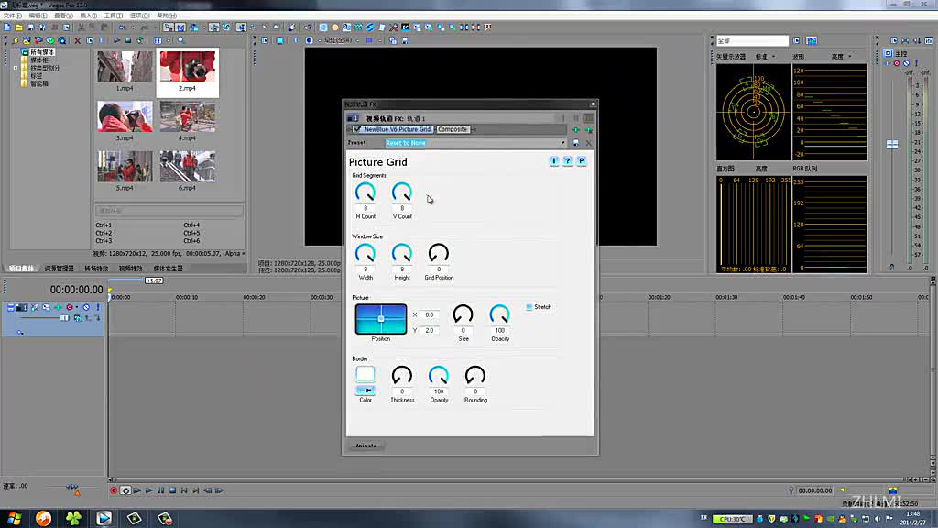Open the Preset dropdown list
The image size is (938, 528).
pyautogui.click(x=562, y=143)
